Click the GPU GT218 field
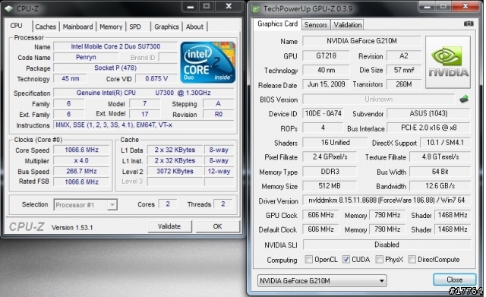Image resolution: width=486 pixels, height=297 pixels. point(326,55)
